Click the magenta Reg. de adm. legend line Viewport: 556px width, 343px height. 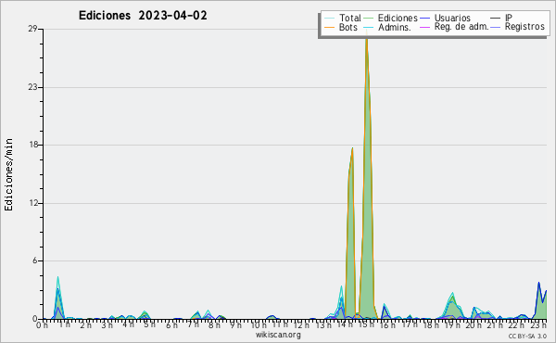424,27
